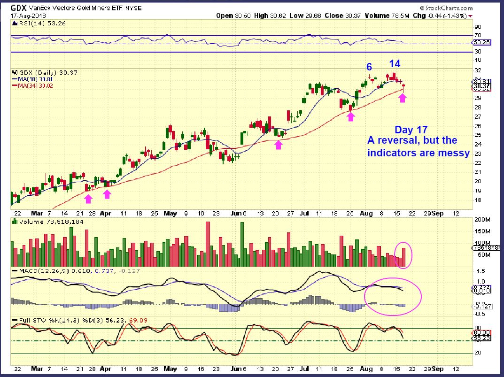504x377 pixels.
Task: Click the Aug label under the price chart
Action: point(366,214)
